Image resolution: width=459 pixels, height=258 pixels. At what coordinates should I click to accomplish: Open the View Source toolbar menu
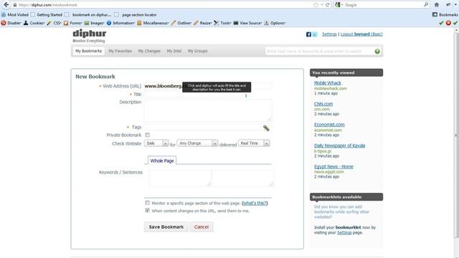(x=247, y=23)
